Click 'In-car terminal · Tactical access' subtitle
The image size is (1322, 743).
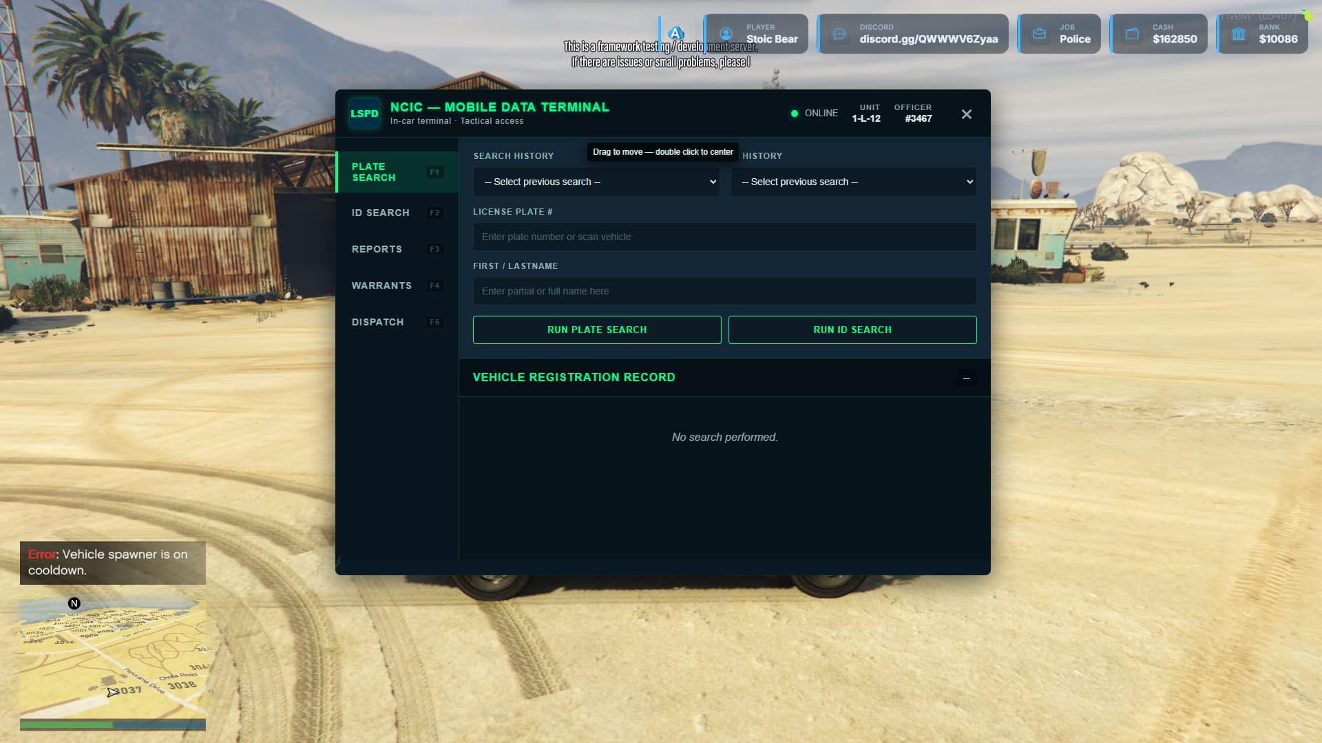tap(457, 121)
